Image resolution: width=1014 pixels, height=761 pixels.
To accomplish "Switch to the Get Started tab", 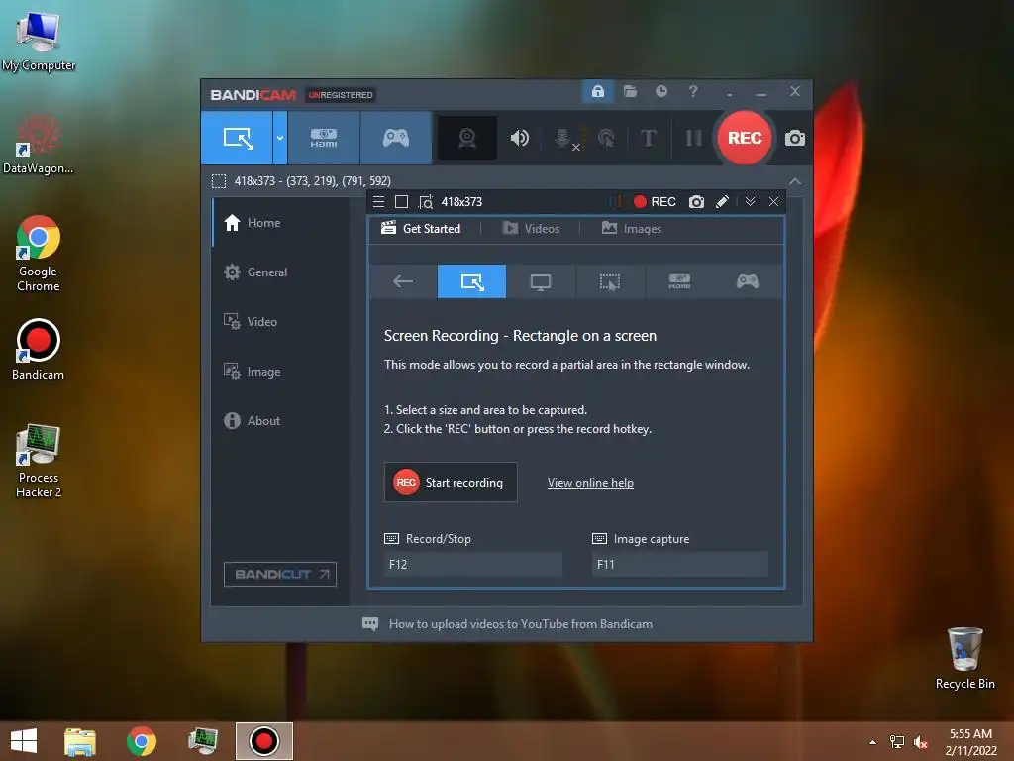I will tap(421, 229).
